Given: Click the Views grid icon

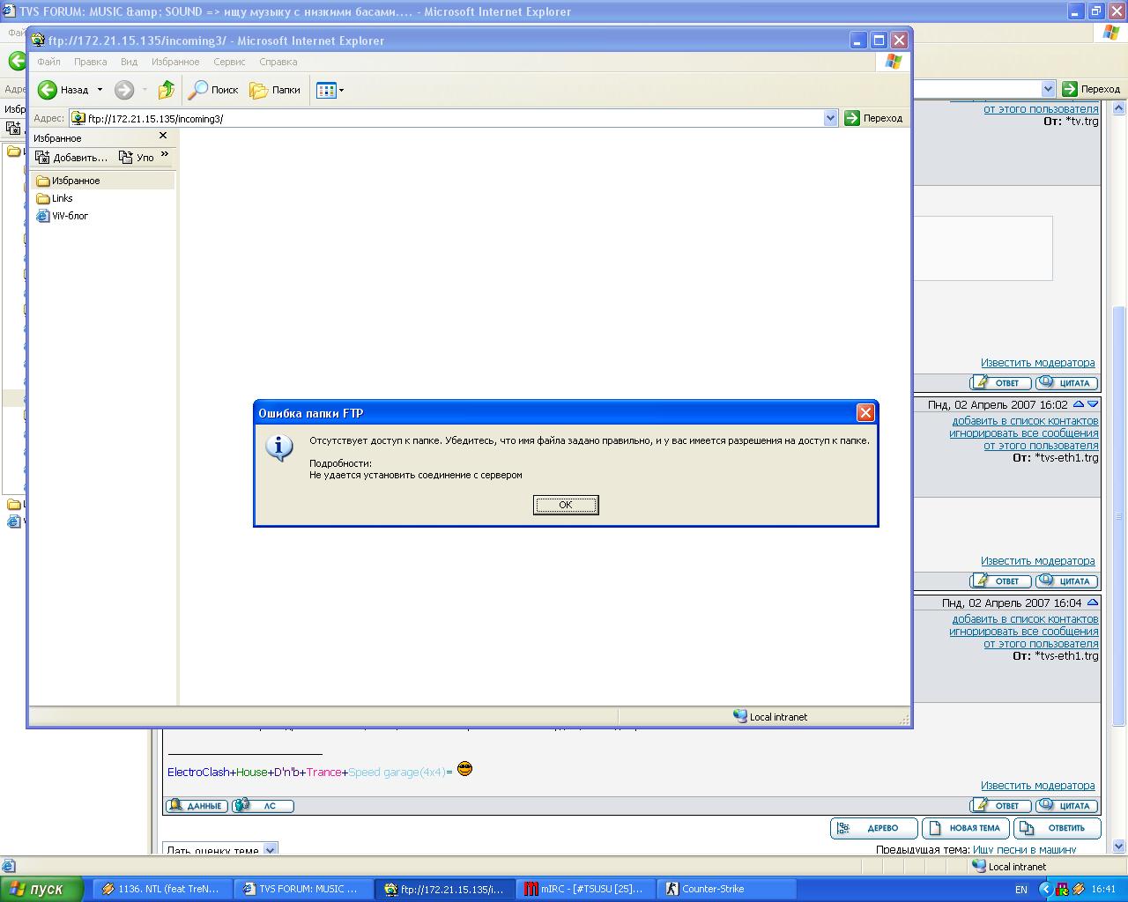Looking at the screenshot, I should point(325,90).
